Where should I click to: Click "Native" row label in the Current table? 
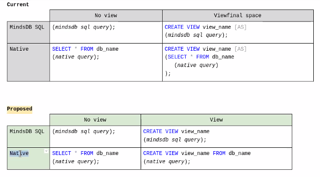(x=19, y=49)
